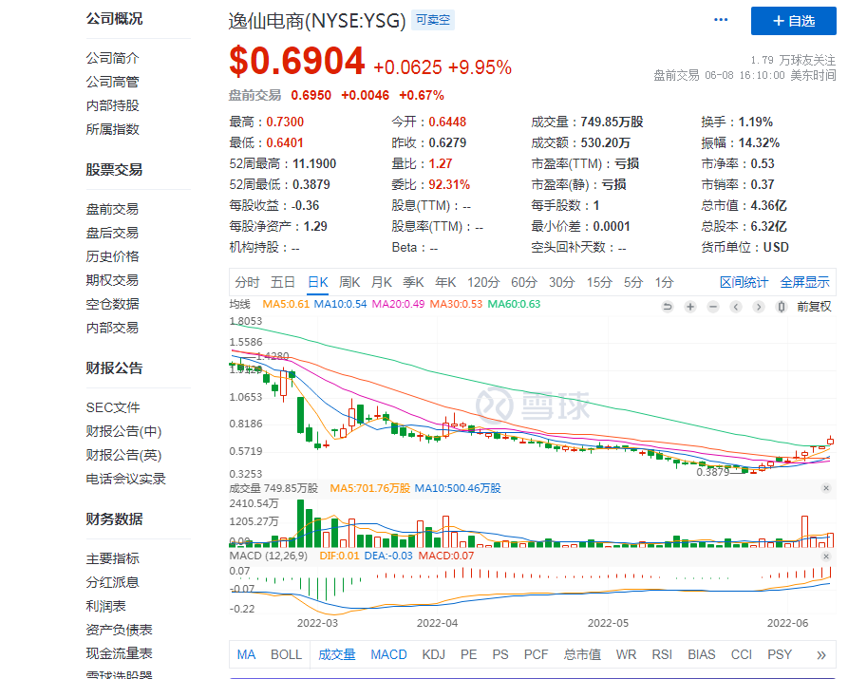Select the PSY indicator
Viewport: 867px width, 679px height.
780,654
